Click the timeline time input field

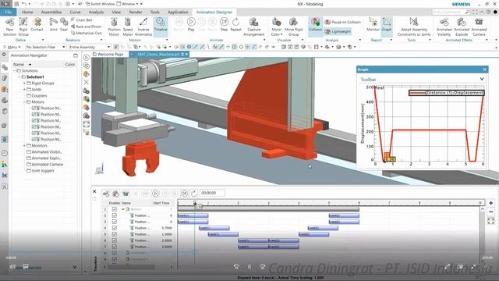[212, 193]
